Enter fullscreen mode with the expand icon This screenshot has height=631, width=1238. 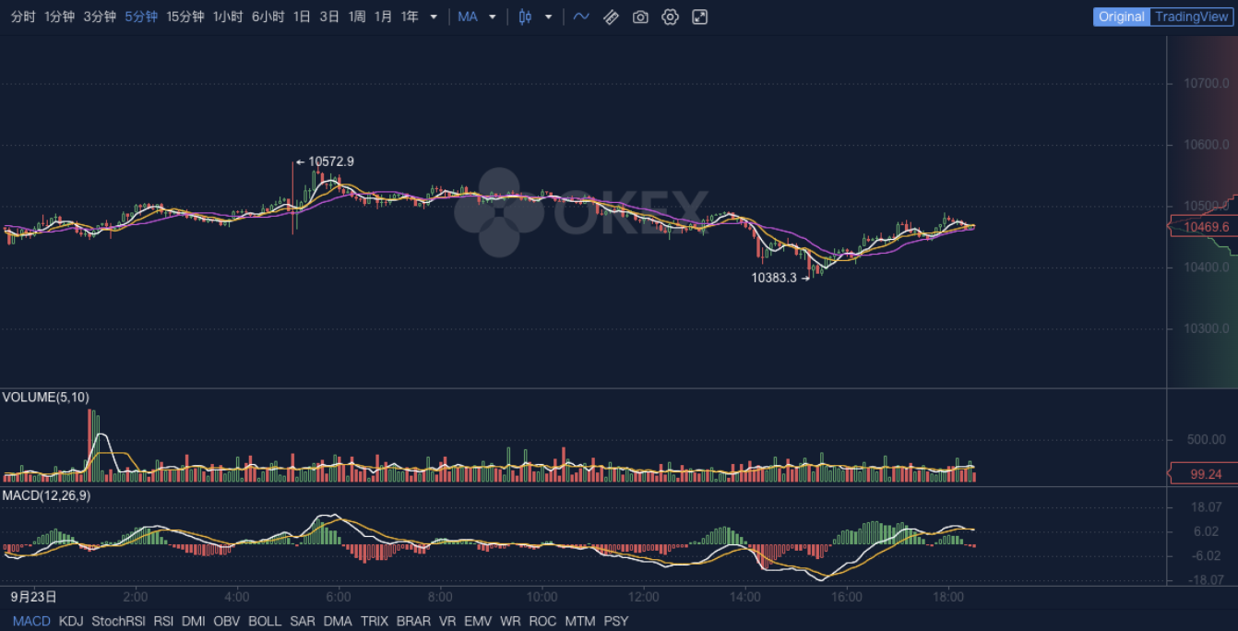point(699,17)
